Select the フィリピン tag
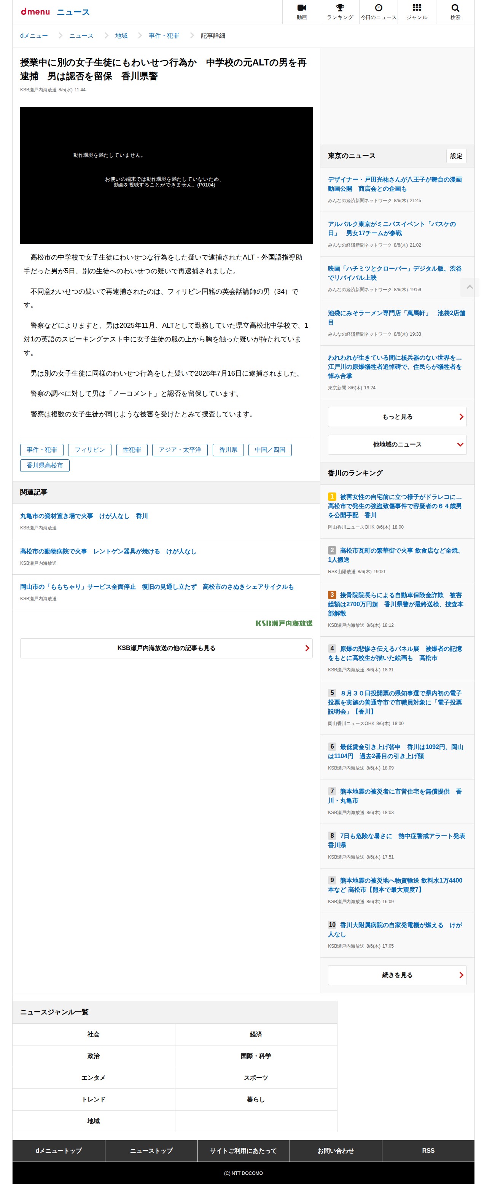Image resolution: width=487 pixels, height=1184 pixels. coord(89,449)
